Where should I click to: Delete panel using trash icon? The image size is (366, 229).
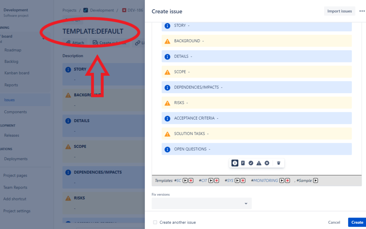[x=279, y=163]
